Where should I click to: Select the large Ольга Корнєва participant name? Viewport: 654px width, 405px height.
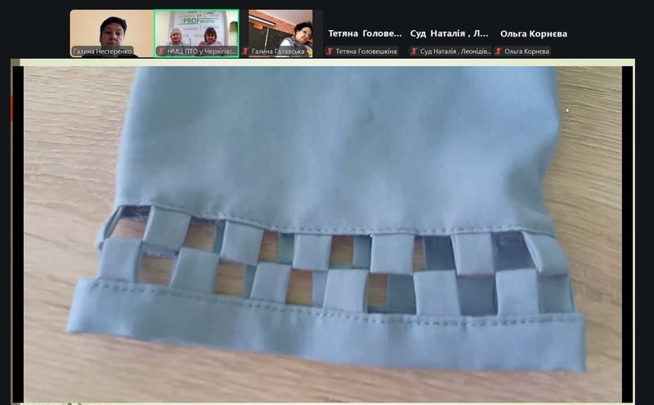534,34
